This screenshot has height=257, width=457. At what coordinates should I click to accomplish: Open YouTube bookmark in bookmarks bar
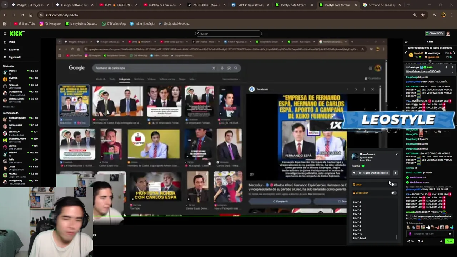(25, 24)
